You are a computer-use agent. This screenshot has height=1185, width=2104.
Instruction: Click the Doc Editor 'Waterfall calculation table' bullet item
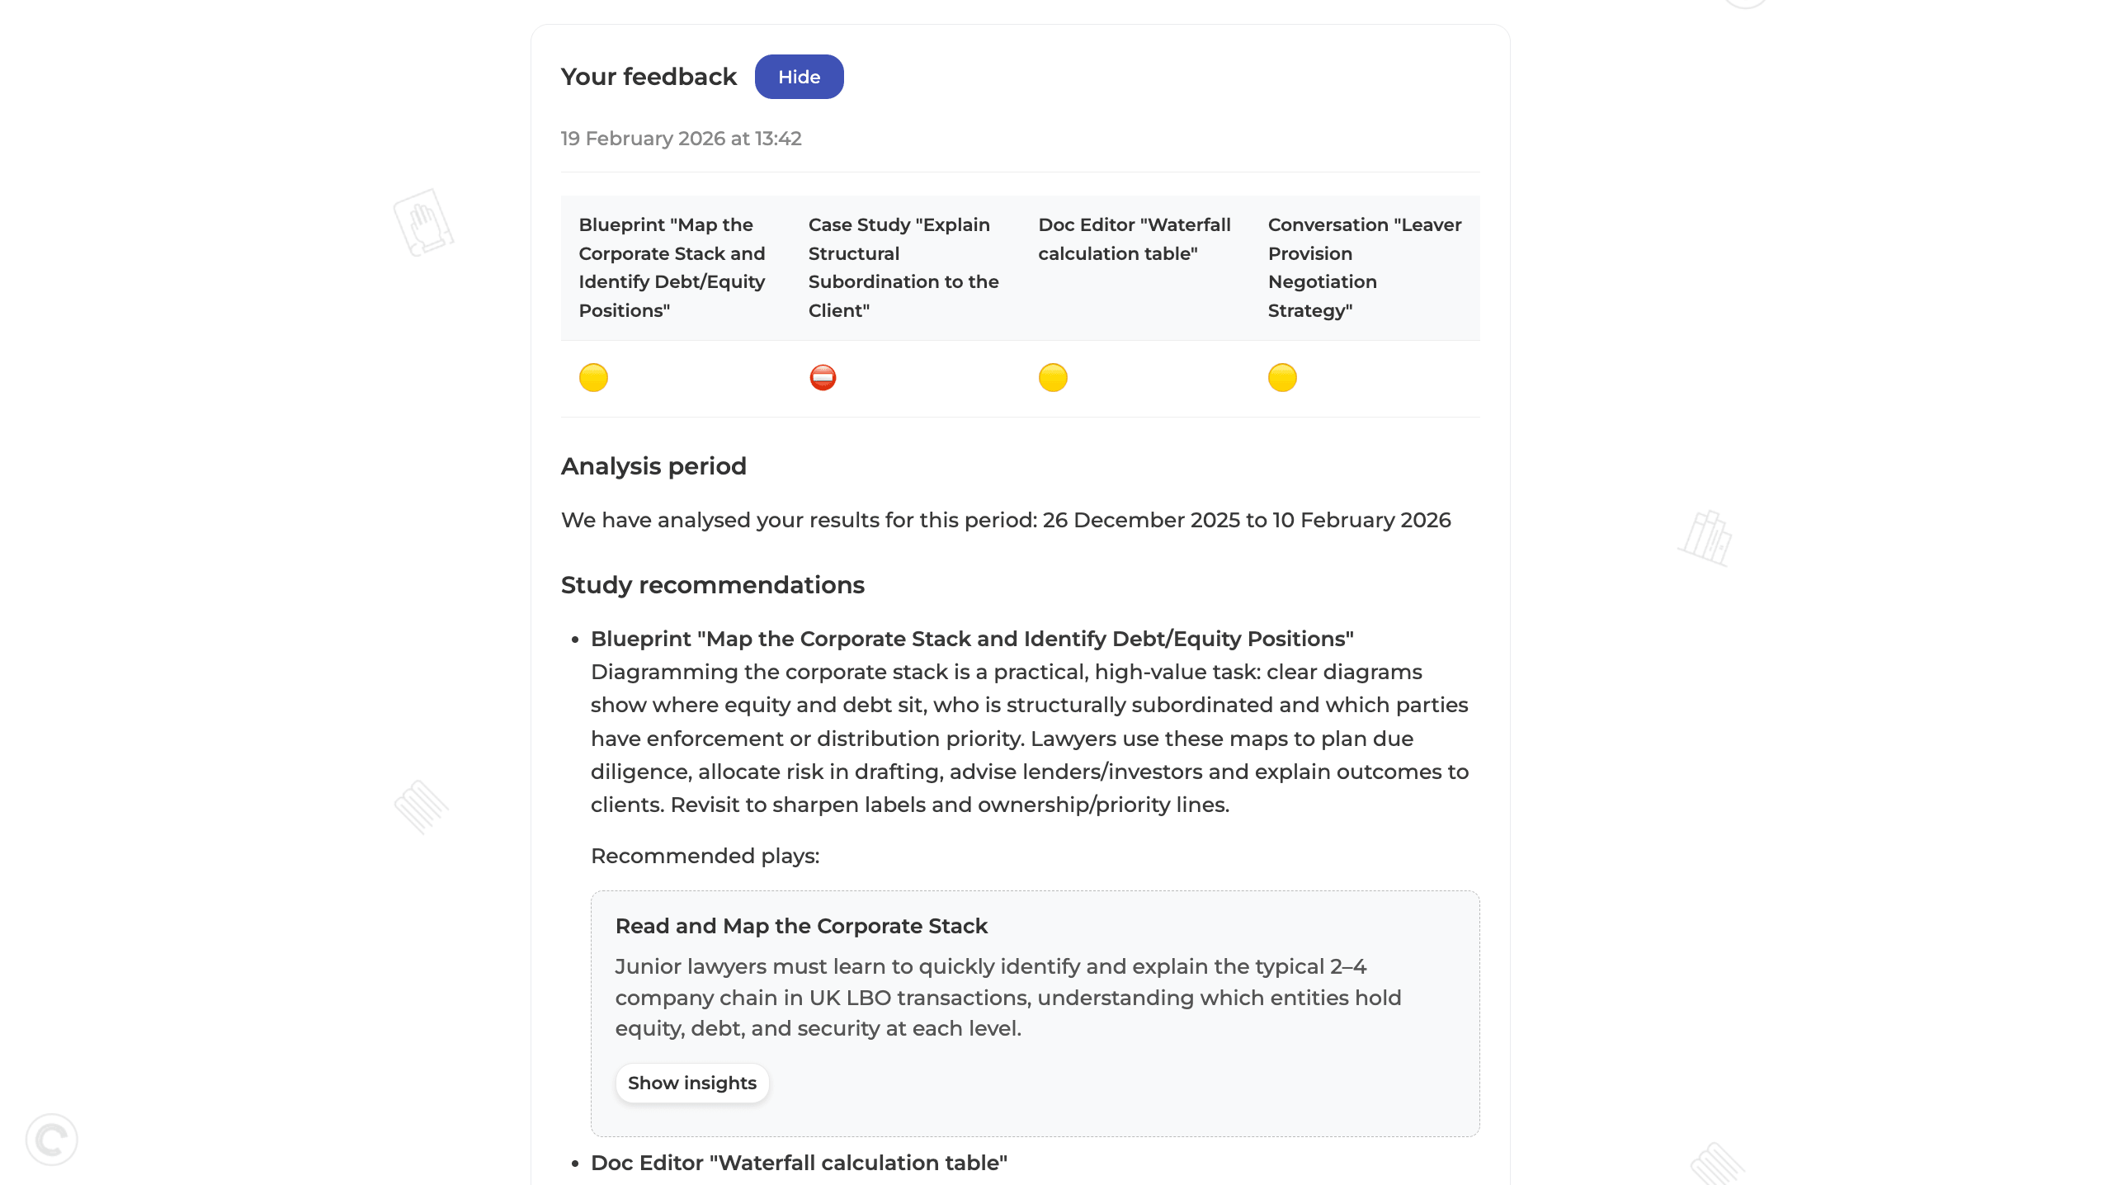point(798,1162)
